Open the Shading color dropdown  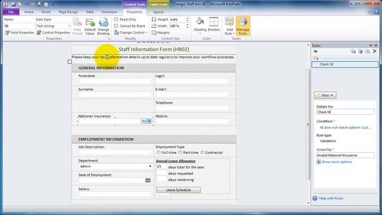pos(200,33)
